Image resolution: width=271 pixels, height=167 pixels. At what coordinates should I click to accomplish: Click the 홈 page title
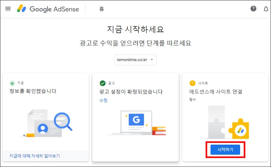click(x=101, y=9)
